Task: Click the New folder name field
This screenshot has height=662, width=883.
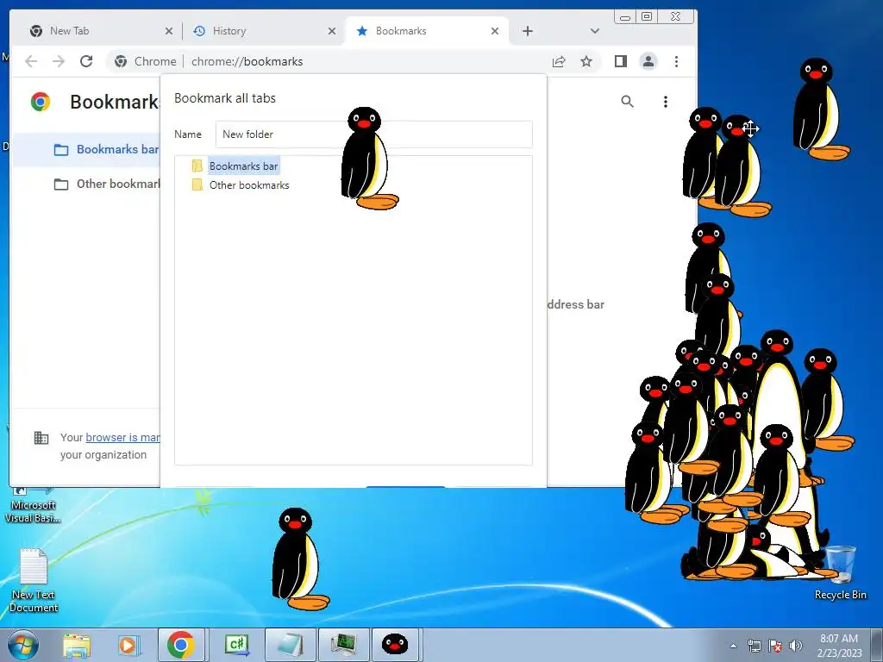Action: pos(374,134)
